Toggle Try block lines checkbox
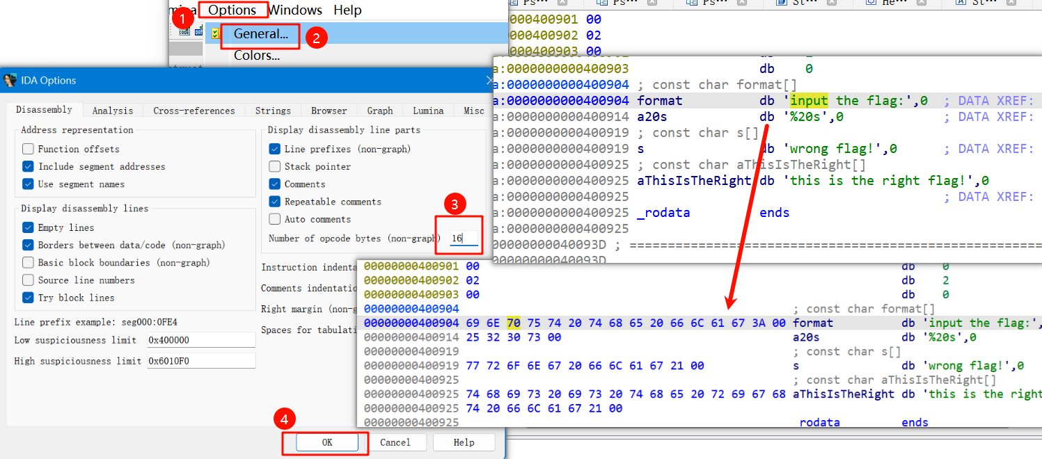 28,297
